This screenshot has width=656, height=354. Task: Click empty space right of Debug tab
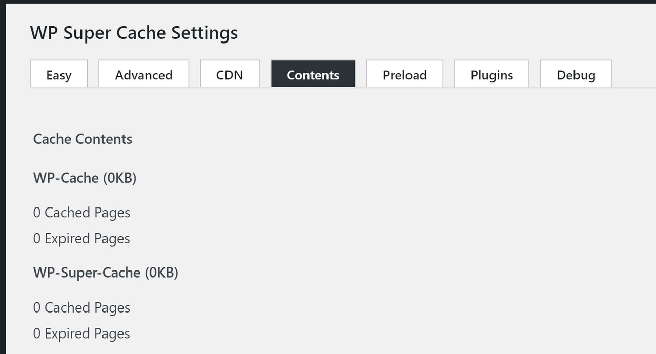click(634, 74)
